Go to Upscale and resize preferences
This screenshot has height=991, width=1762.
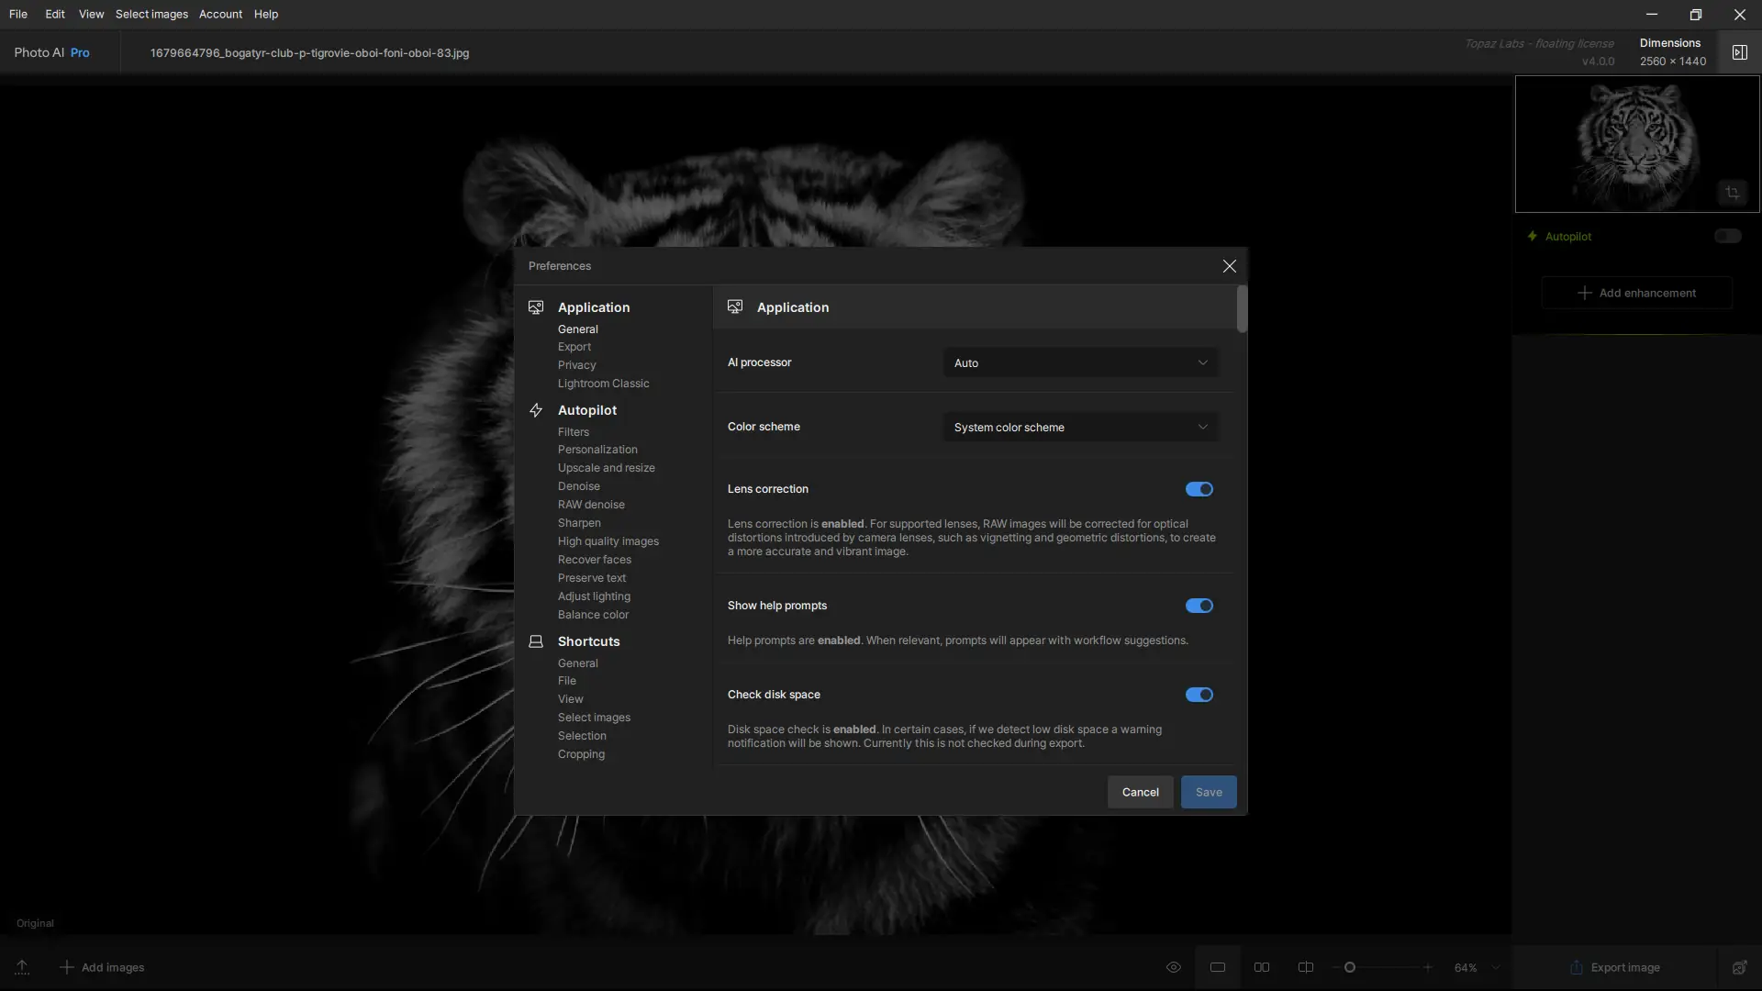click(606, 468)
